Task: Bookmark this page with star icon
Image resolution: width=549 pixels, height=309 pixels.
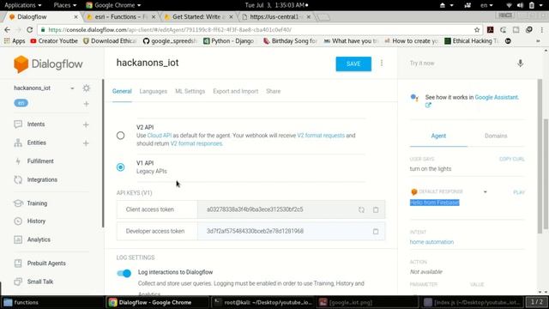Action: point(477,30)
